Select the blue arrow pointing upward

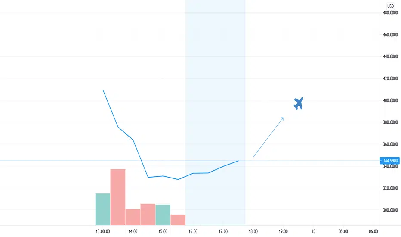268,137
